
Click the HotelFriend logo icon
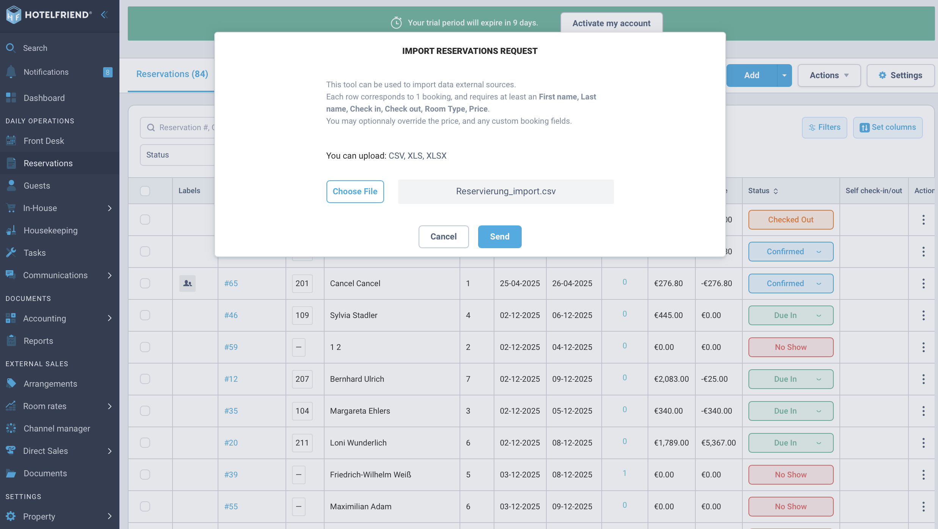tap(14, 15)
